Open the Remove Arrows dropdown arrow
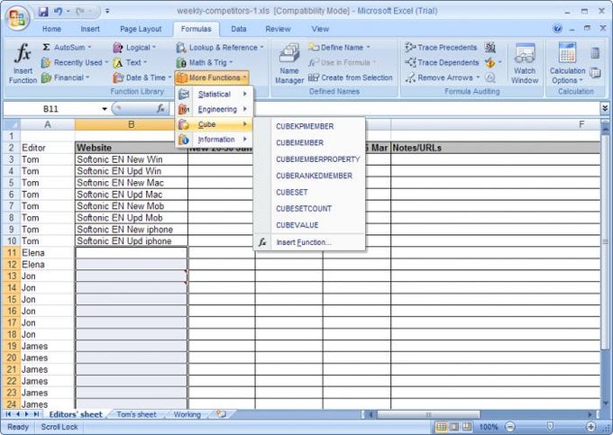Image resolution: width=613 pixels, height=435 pixels. point(478,77)
